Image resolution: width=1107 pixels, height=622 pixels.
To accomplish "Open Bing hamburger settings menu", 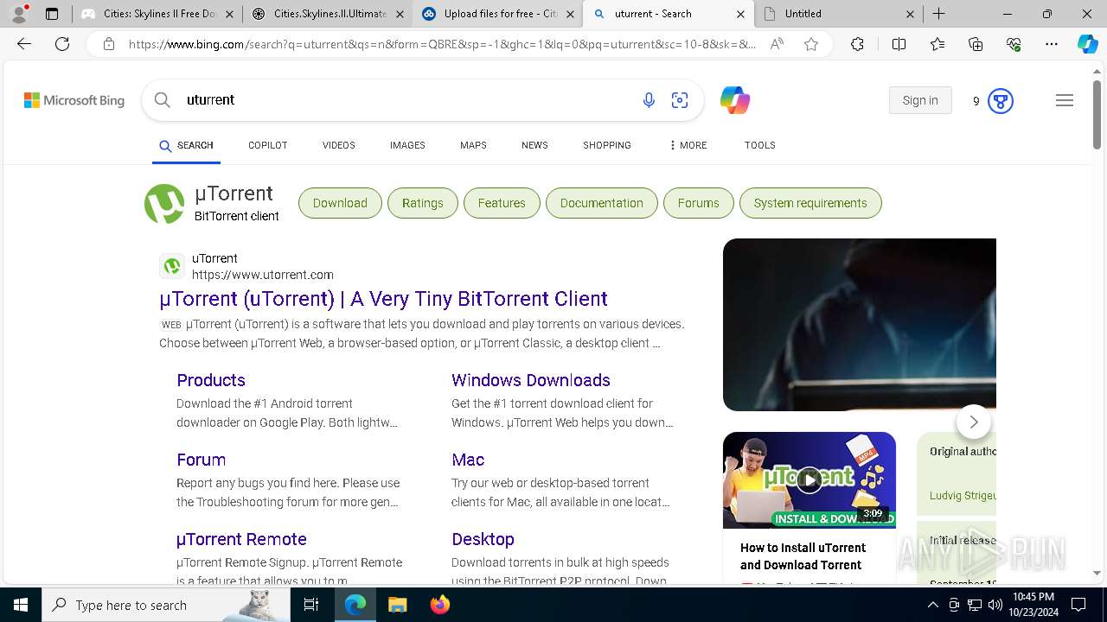I will 1065,100.
